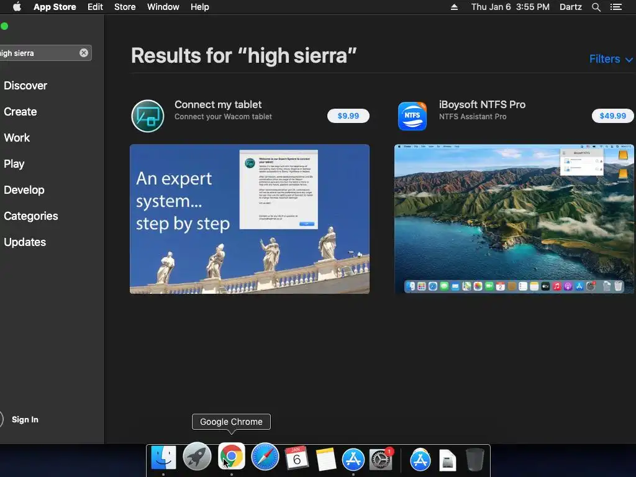Open Finder from the Dock
The image size is (636, 477).
pyautogui.click(x=163, y=459)
